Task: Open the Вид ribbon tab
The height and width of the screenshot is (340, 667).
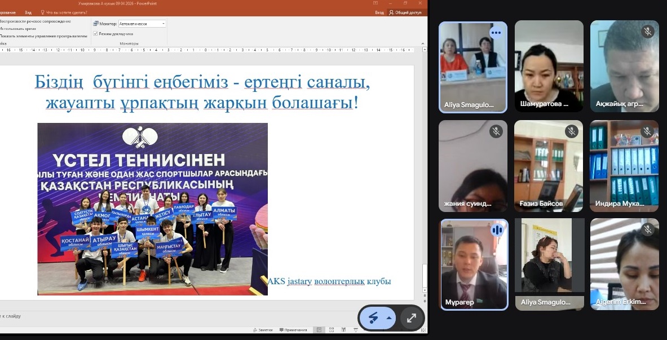Action: (x=28, y=12)
